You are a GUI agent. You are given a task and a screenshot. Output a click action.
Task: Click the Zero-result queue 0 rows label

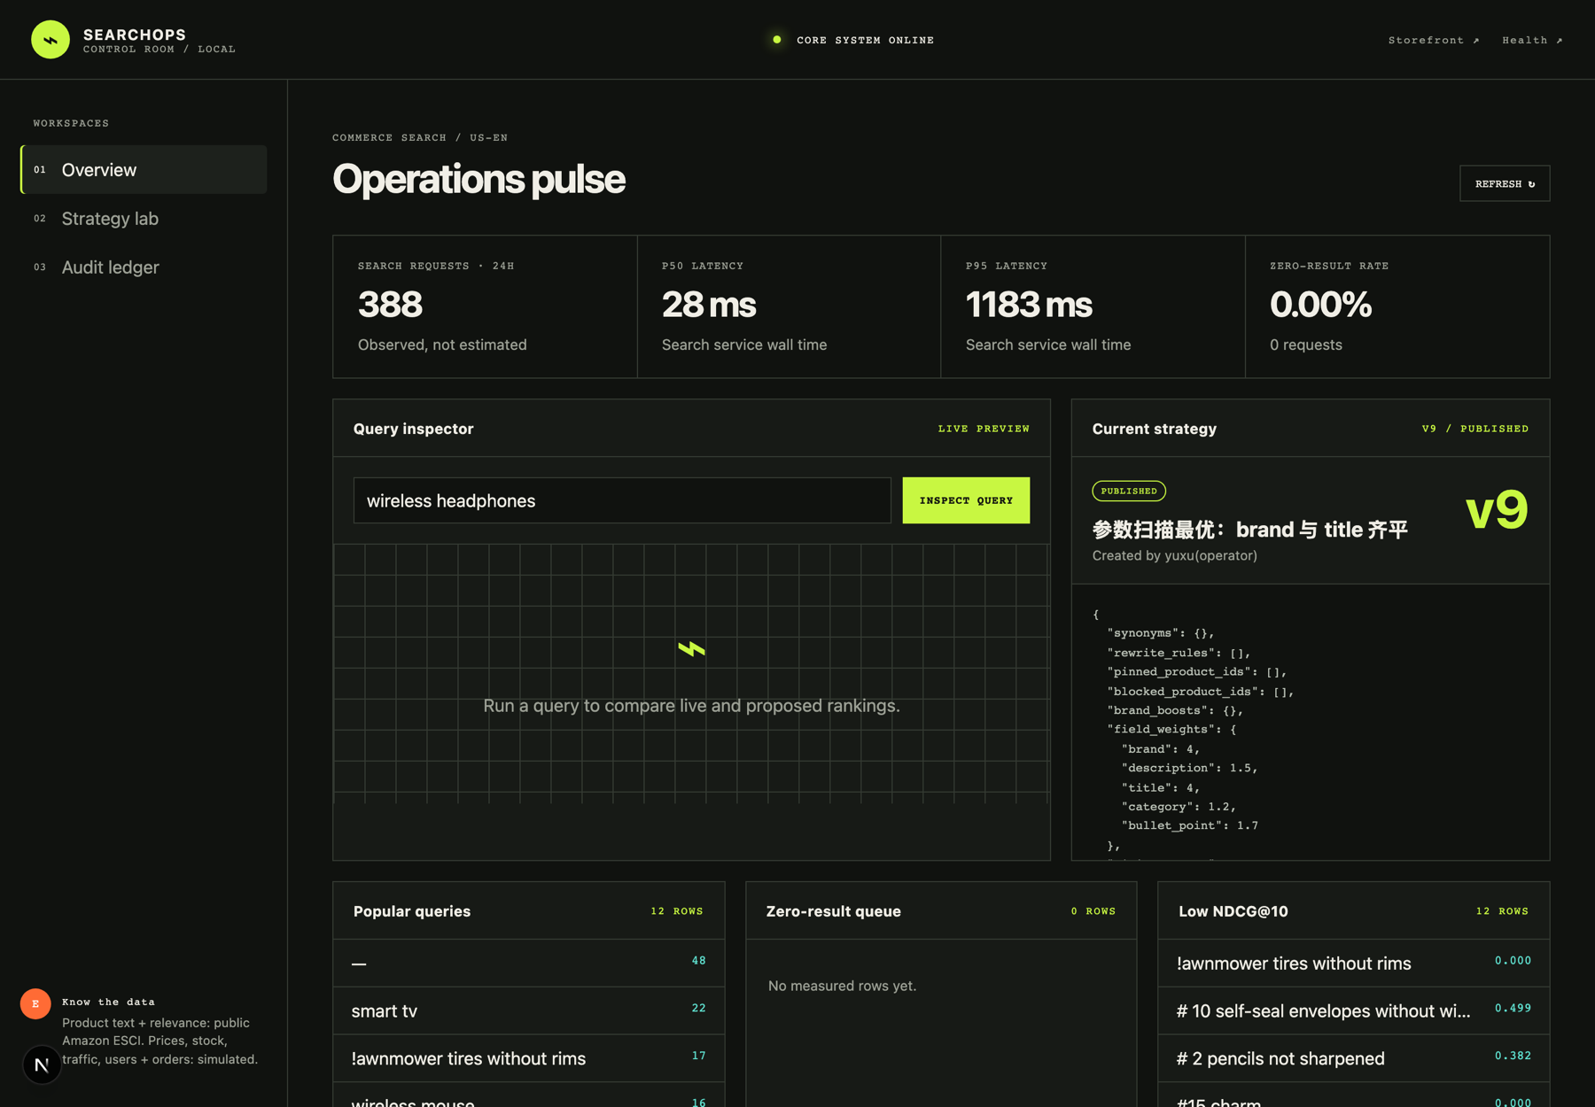[1093, 911]
